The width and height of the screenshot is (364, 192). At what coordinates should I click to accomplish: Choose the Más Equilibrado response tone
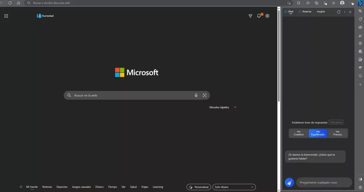click(x=318, y=133)
